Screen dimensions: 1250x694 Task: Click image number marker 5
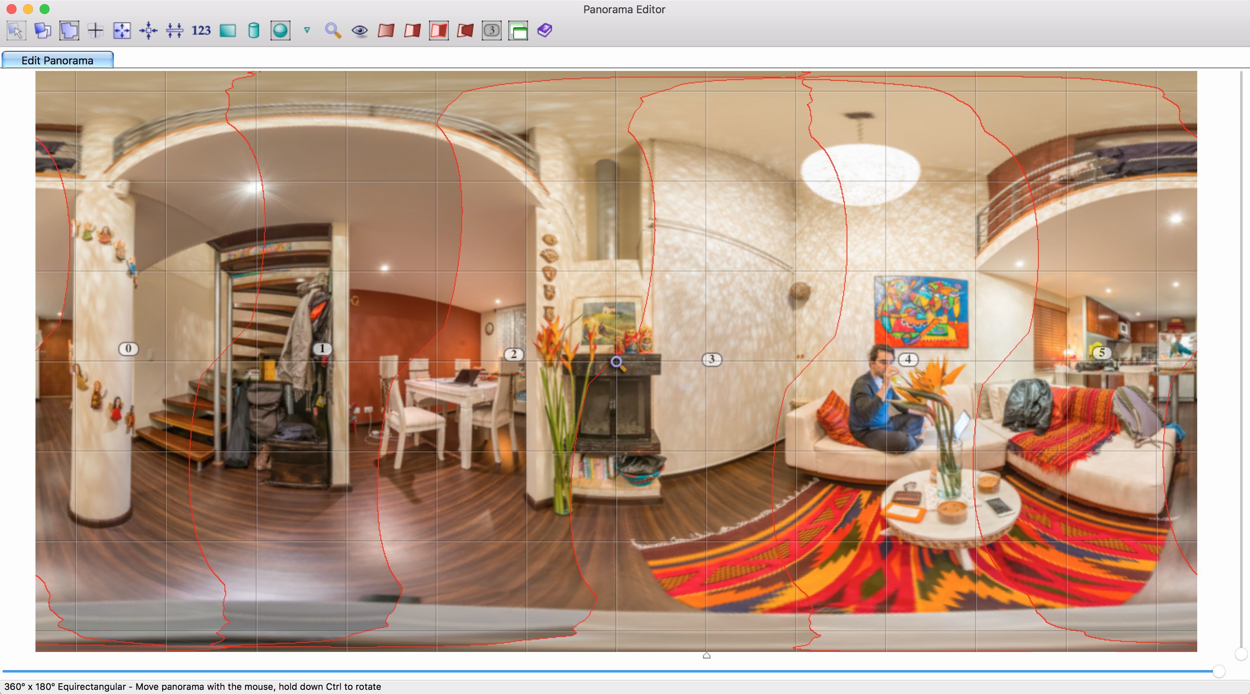click(1101, 353)
